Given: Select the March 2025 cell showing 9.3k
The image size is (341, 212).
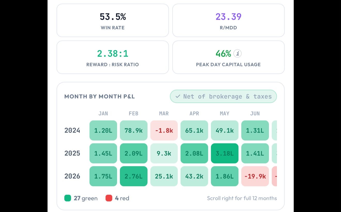Looking at the screenshot, I should [x=164, y=153].
